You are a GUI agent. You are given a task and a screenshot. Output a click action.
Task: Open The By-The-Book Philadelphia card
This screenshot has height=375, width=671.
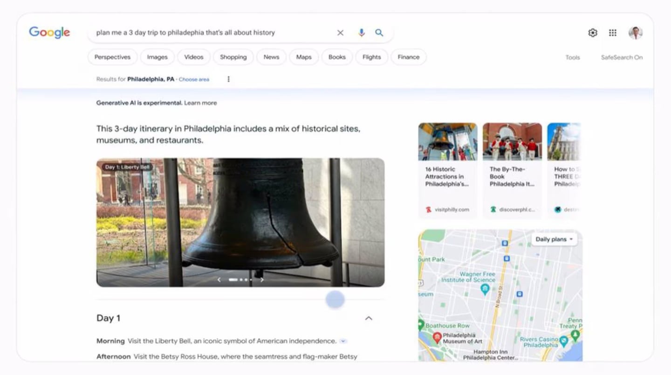512,170
